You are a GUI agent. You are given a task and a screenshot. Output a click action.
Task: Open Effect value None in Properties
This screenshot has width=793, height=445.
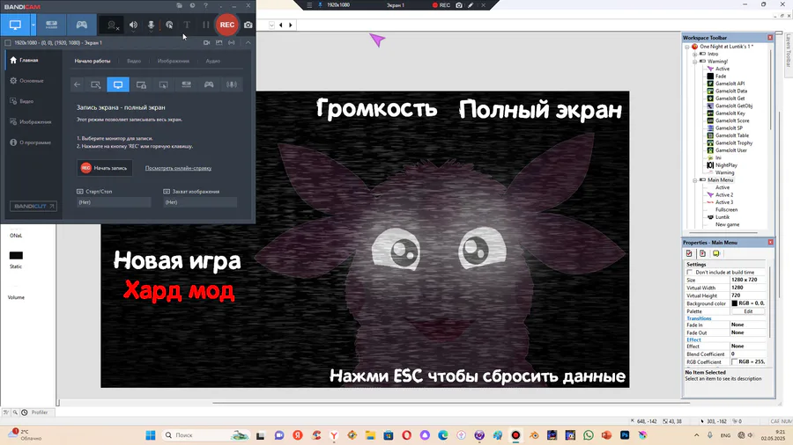click(x=748, y=347)
